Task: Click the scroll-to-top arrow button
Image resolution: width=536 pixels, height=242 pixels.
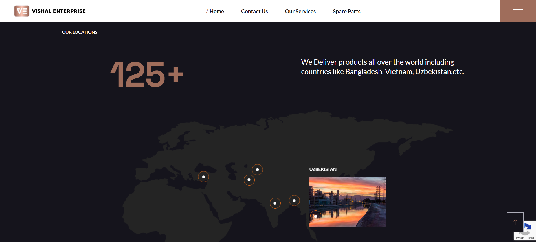Action: pos(515,222)
